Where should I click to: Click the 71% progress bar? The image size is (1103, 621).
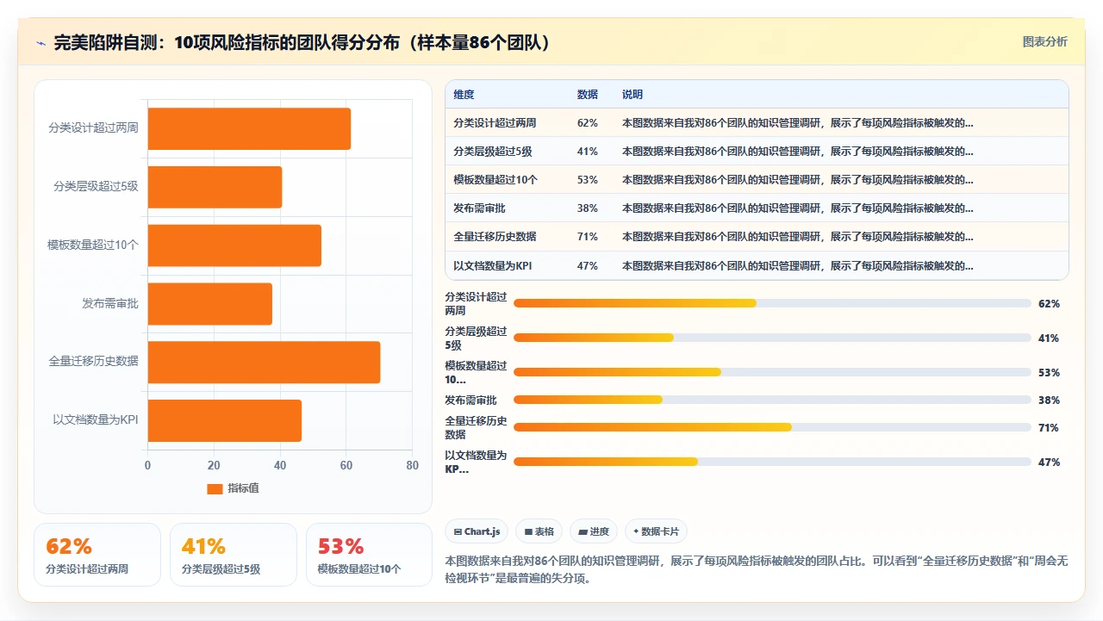click(772, 427)
